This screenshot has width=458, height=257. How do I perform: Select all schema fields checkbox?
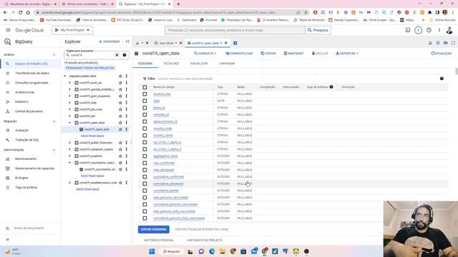145,87
